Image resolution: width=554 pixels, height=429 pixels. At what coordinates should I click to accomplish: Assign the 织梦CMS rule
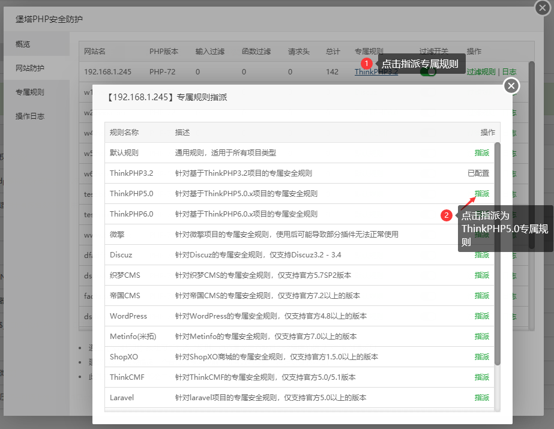click(481, 275)
